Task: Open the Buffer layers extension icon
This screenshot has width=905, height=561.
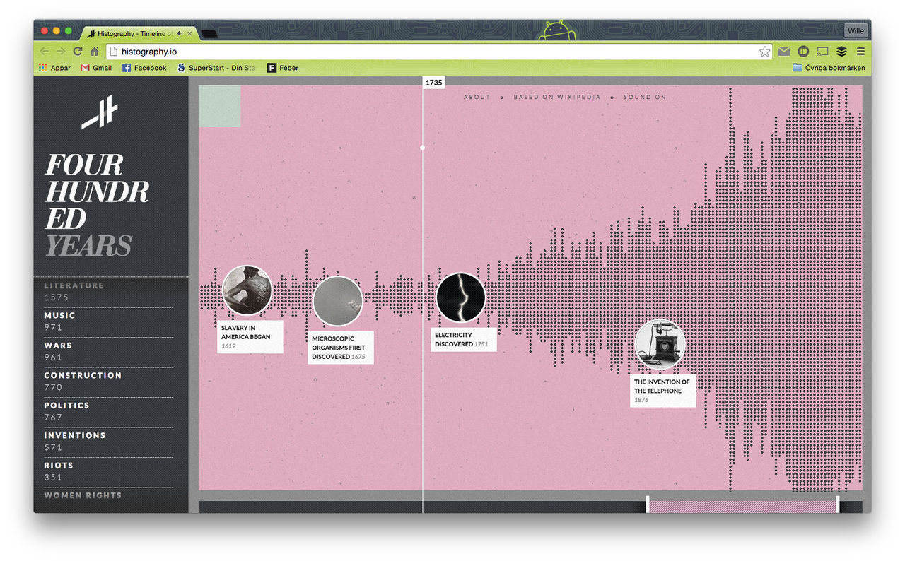Action: point(841,52)
